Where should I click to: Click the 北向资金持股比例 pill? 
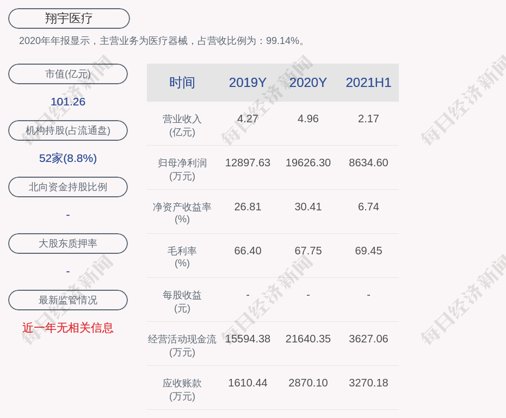(x=68, y=187)
